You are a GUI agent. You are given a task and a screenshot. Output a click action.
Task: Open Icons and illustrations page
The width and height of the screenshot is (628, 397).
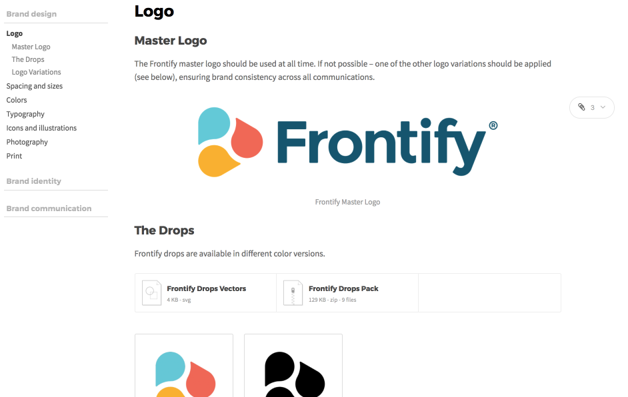[x=41, y=128]
